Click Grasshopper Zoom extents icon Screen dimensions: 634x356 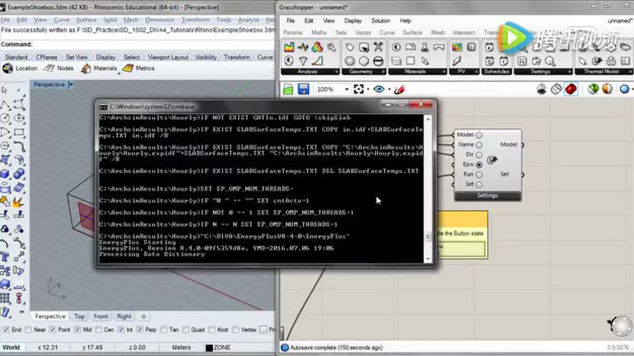point(359,89)
